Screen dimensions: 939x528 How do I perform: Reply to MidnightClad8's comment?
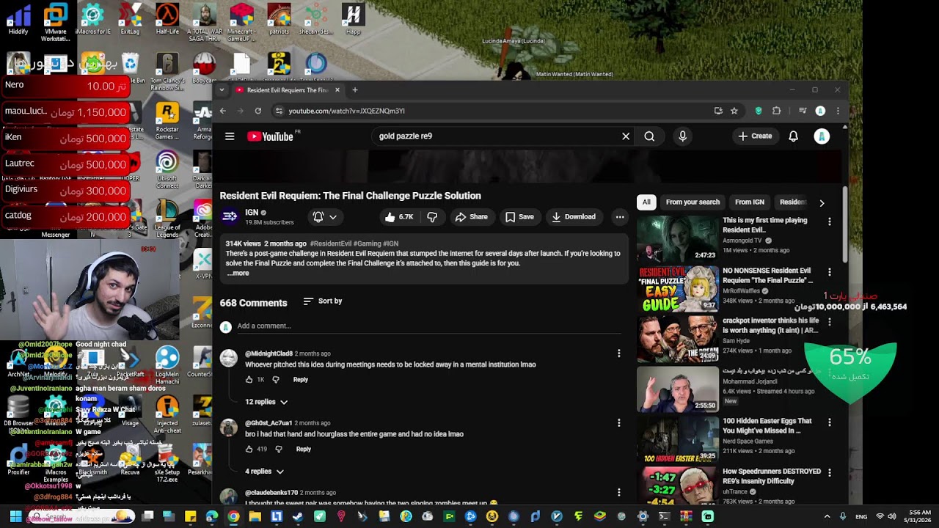pos(301,380)
